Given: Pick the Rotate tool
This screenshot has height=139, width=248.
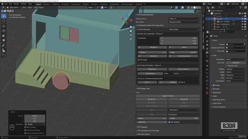Looking at the screenshot, I should point(3,31).
